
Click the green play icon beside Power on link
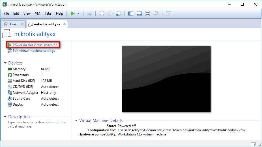(x=10, y=45)
